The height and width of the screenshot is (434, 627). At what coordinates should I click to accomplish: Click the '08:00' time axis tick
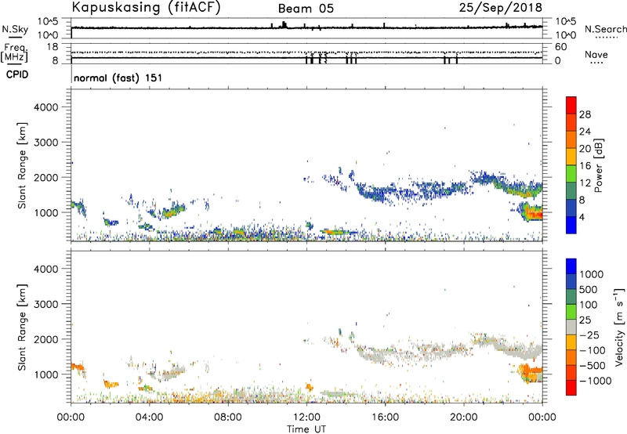coord(228,418)
